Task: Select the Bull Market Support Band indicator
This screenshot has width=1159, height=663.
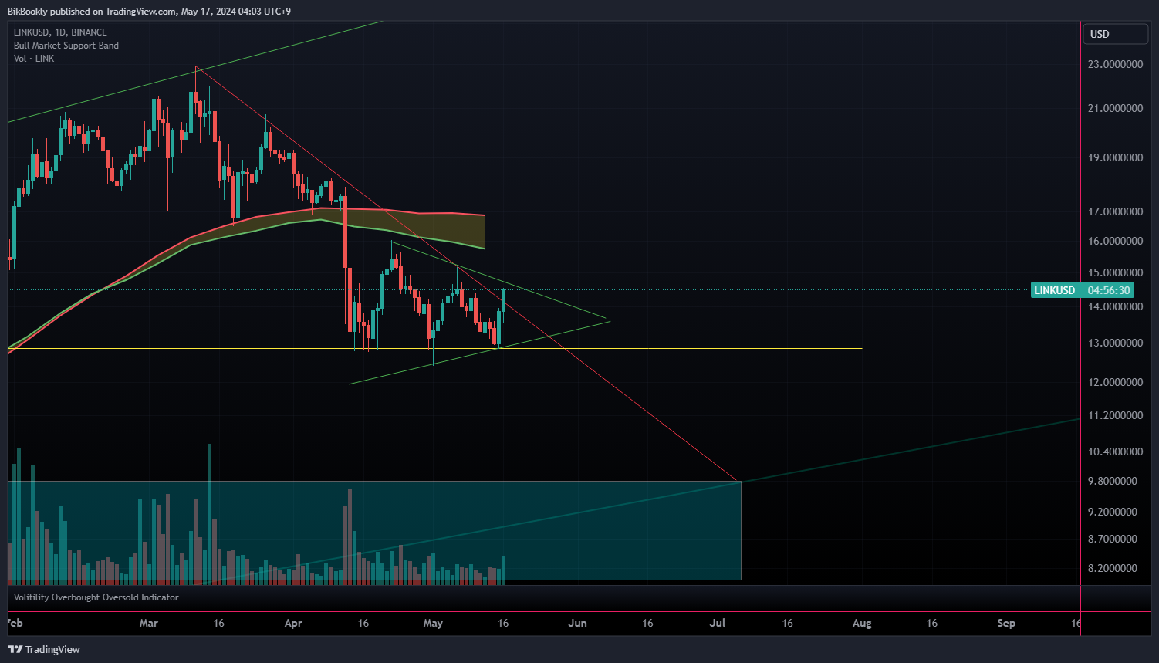Action: [66, 46]
